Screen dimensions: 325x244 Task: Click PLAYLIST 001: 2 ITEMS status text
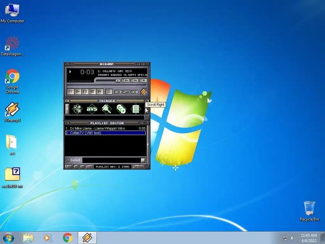point(113,166)
